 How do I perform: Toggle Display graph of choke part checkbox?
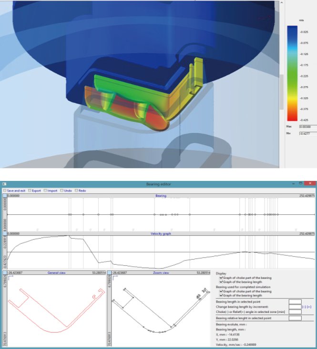[221, 278]
